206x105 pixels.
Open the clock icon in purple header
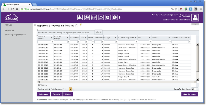(114, 17)
